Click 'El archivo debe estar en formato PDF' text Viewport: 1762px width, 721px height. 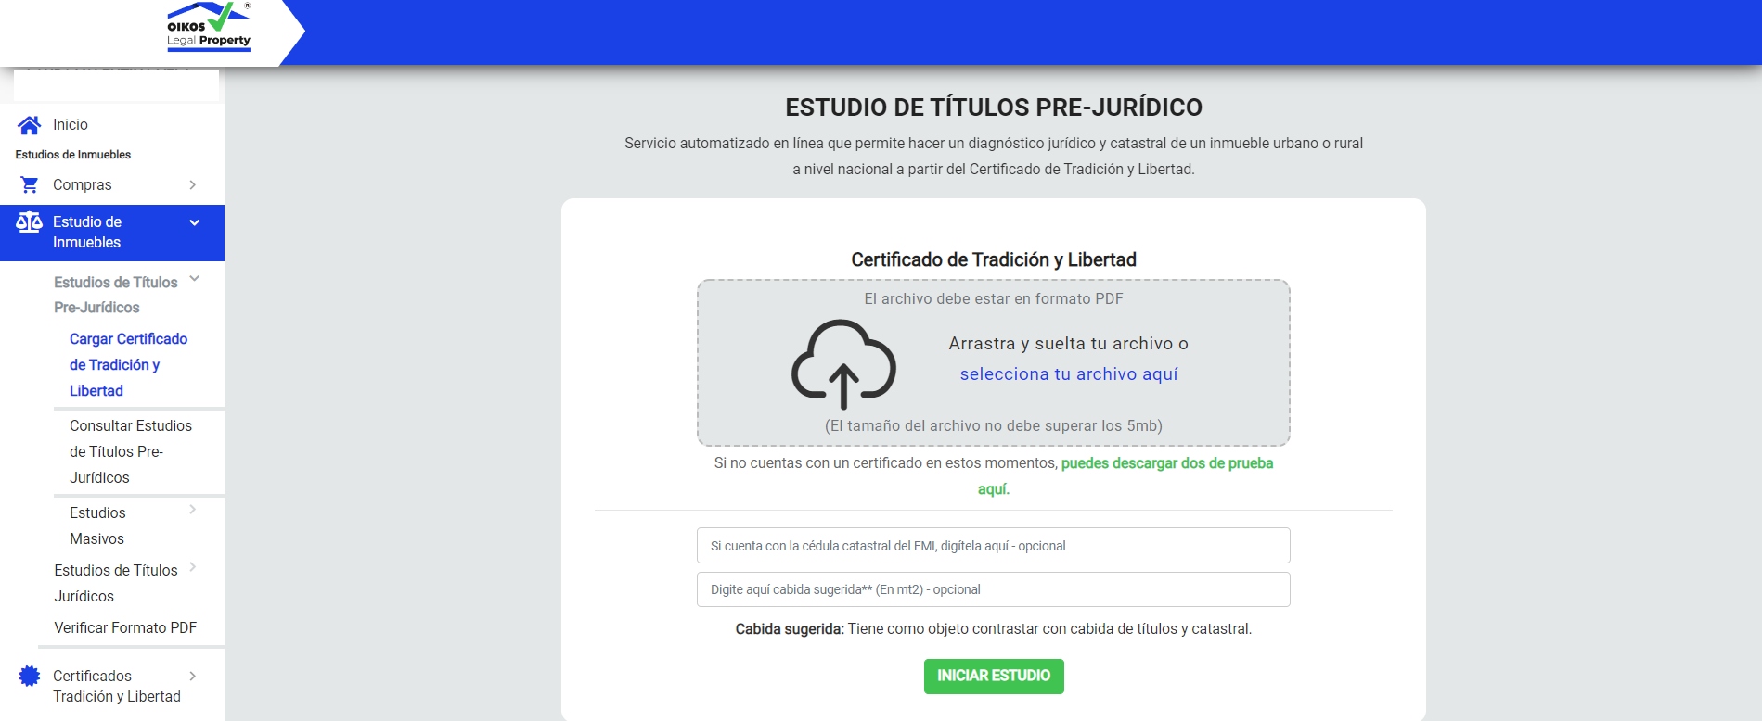(x=994, y=299)
